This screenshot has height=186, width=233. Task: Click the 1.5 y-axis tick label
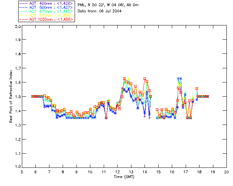18,97
